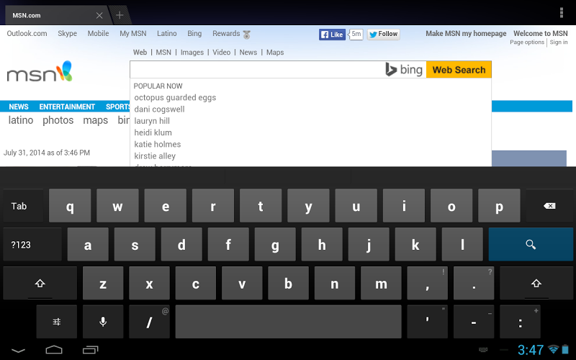Switch search scope to Images
The image size is (576, 360).
[x=192, y=52]
